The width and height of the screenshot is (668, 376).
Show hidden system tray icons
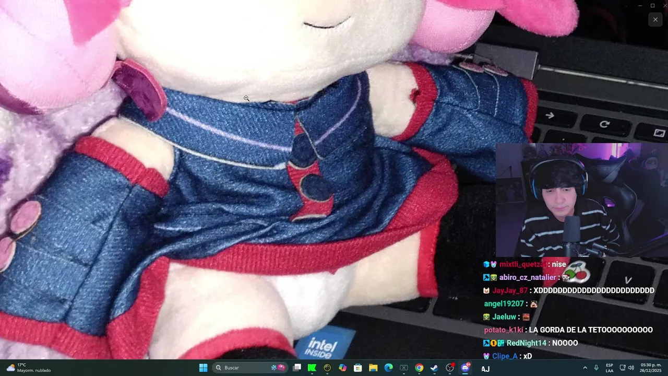[585, 368]
